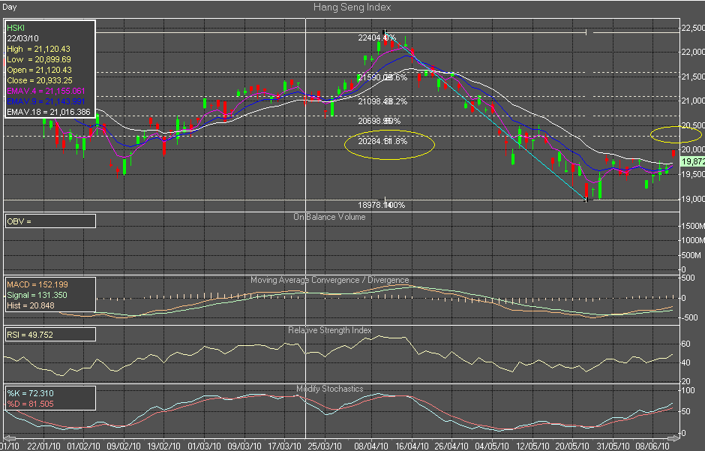This screenshot has width=705, height=451.
Task: Select the 22/03/10 date in the info box
Action: (x=23, y=38)
